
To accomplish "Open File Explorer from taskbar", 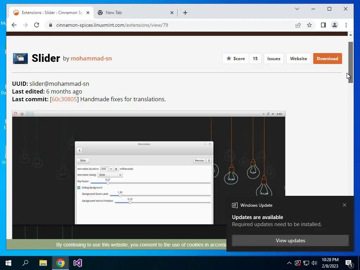I will tap(43, 263).
